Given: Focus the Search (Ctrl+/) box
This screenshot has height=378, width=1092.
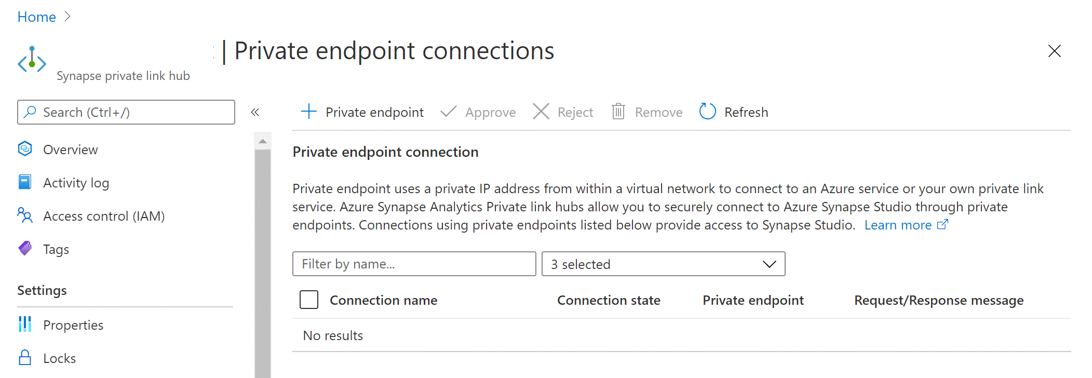Looking at the screenshot, I should click(x=126, y=112).
